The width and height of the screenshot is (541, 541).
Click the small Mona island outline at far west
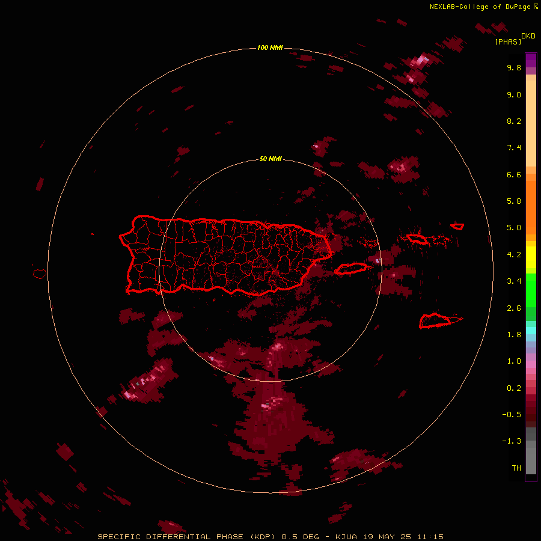point(40,274)
